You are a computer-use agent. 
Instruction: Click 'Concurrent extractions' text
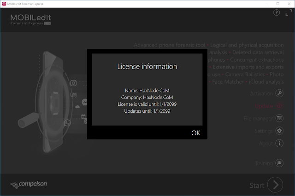tap(257, 60)
